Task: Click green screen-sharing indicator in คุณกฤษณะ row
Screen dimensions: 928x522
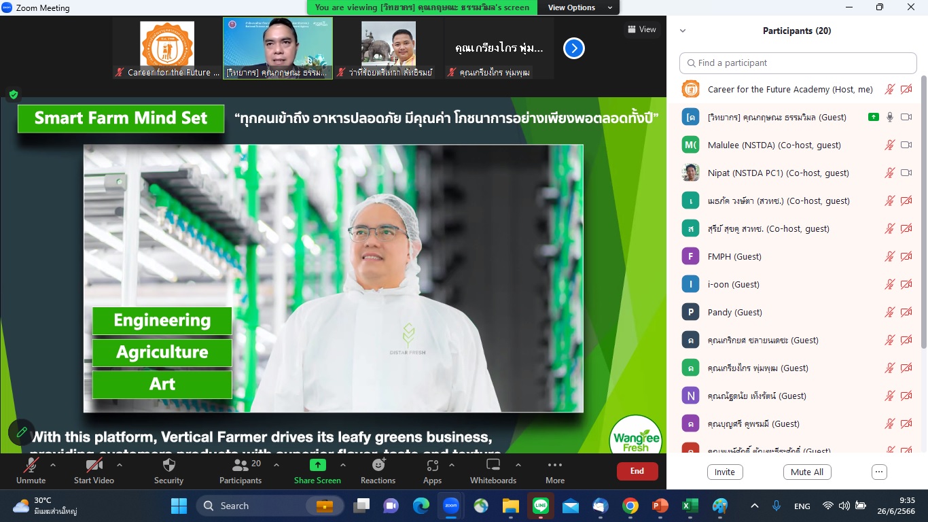Action: tap(874, 117)
